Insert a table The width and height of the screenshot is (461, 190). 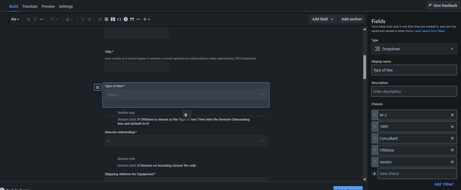[106, 19]
